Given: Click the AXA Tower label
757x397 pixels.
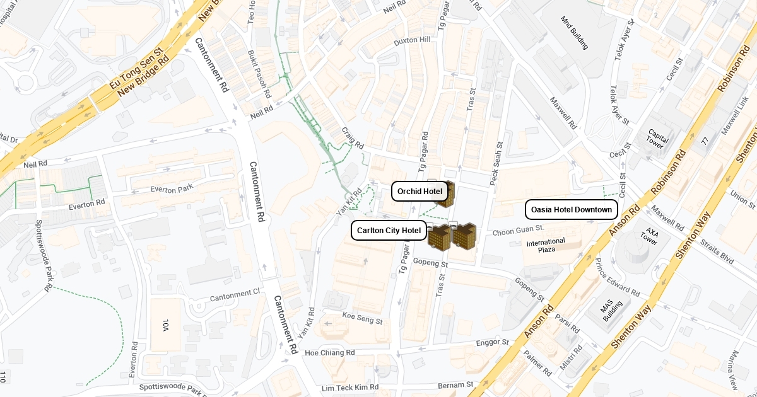Looking at the screenshot, I should click(x=649, y=237).
